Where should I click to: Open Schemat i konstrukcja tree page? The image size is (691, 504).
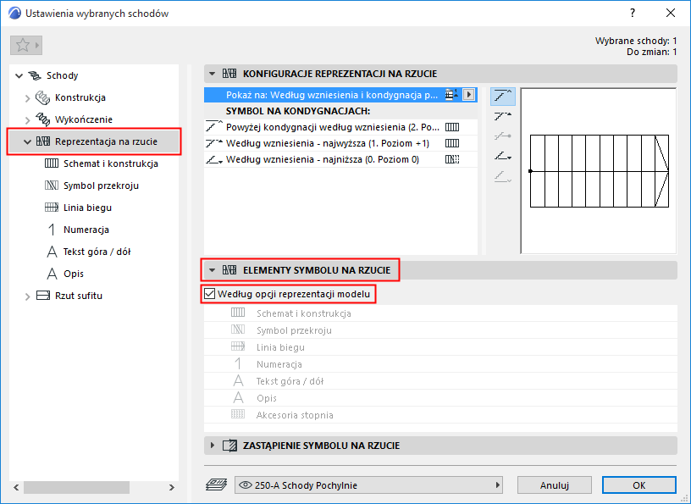(x=111, y=163)
